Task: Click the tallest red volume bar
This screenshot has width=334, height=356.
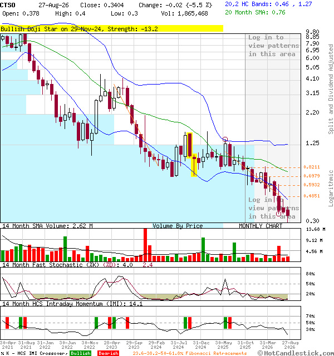Action: (145, 245)
